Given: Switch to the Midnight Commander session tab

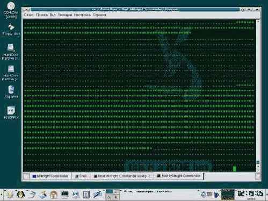Looking at the screenshot, I should [50, 176].
